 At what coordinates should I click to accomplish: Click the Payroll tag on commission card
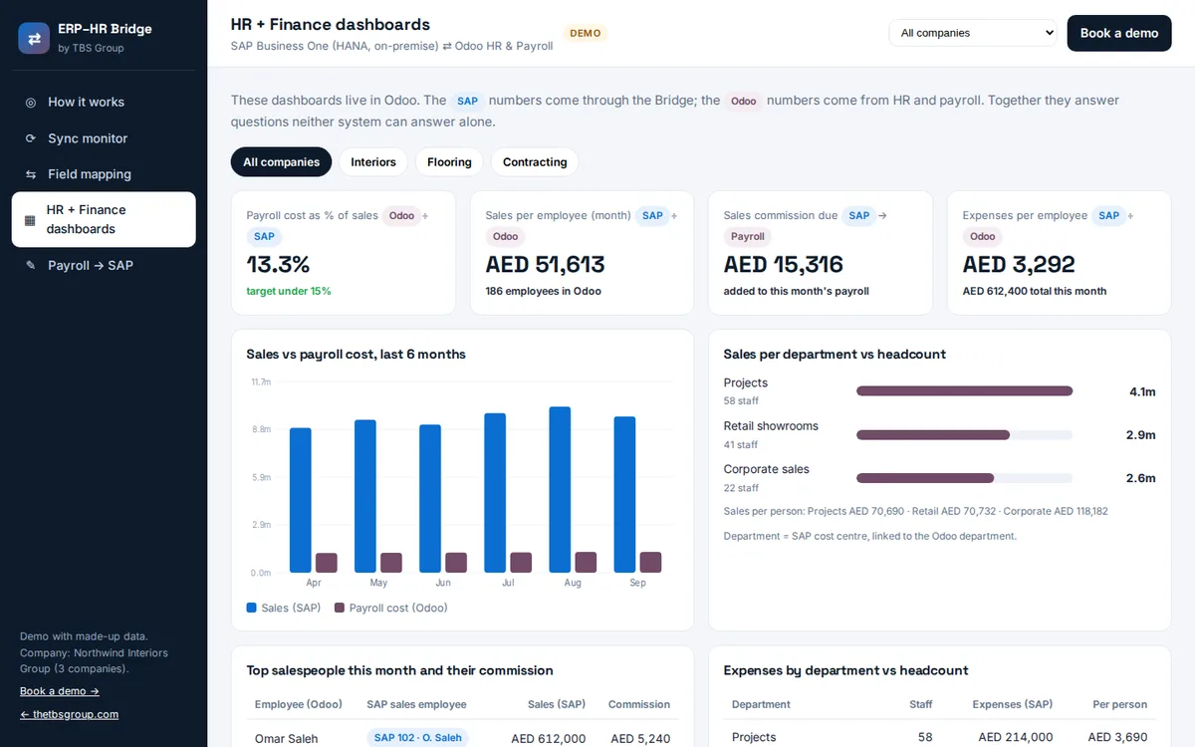pos(748,237)
